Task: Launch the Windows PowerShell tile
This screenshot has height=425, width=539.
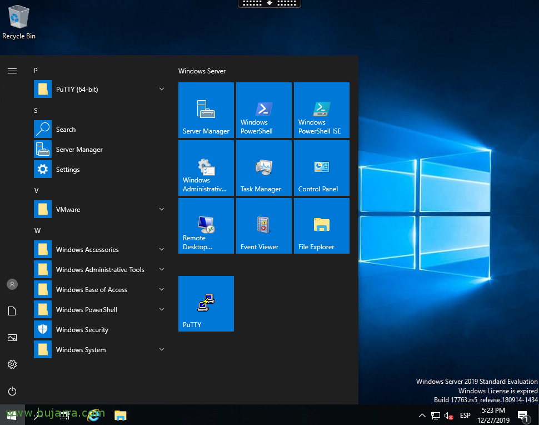Action: (263, 110)
